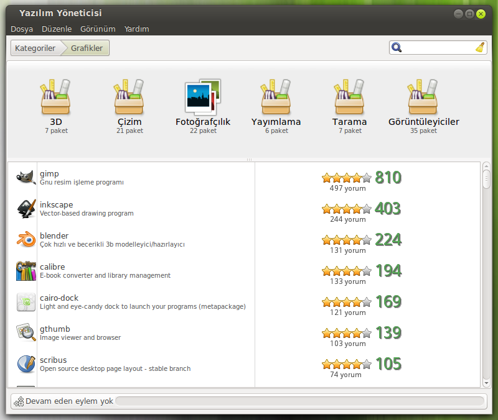Click the score 224 for blender

[388, 240]
